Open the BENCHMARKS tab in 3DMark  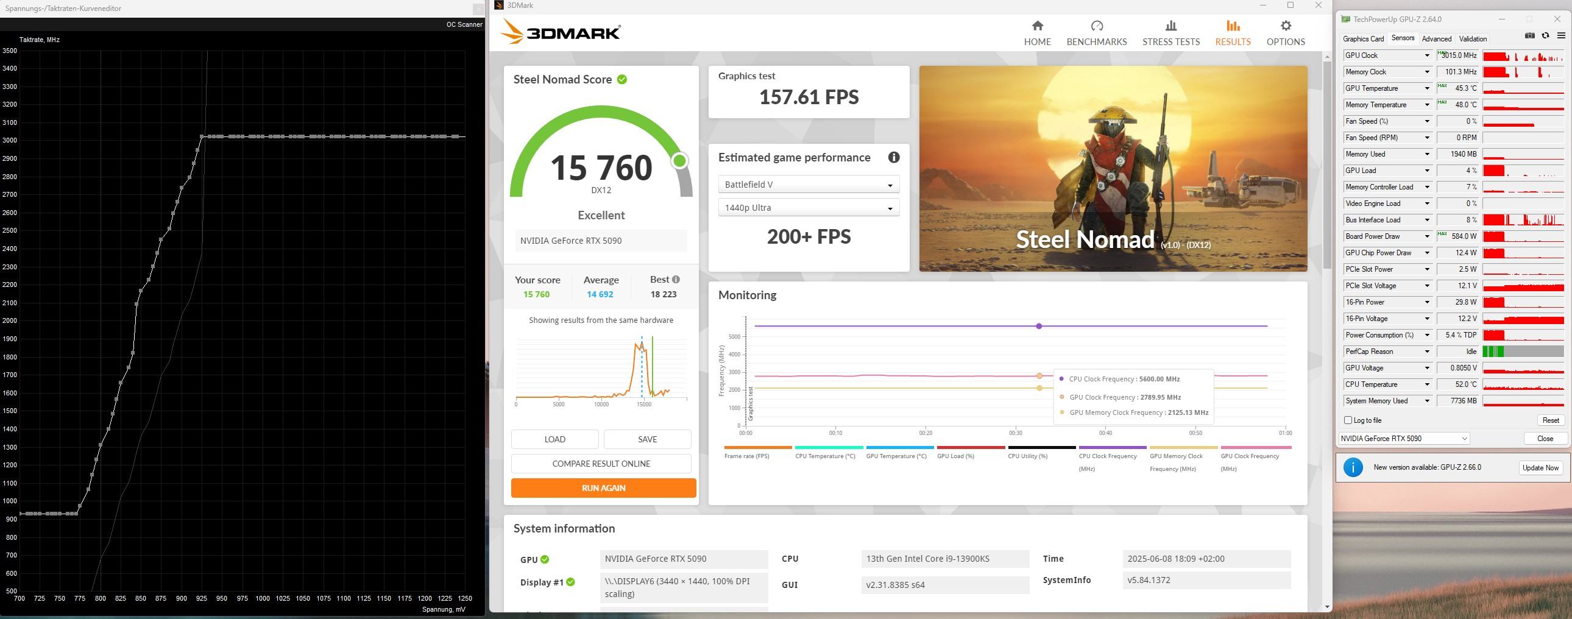click(x=1097, y=33)
